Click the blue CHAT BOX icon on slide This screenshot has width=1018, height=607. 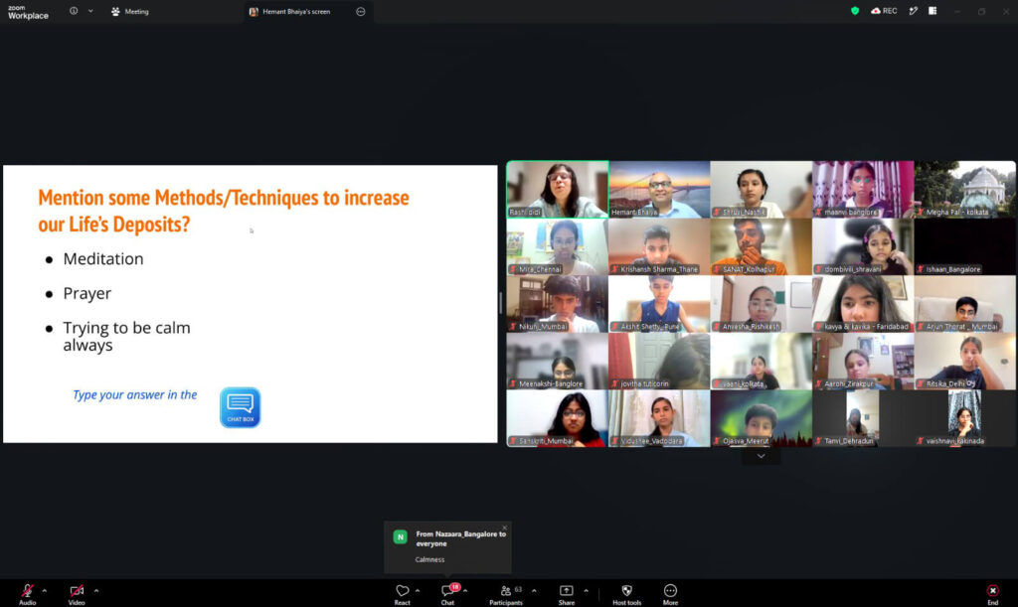(241, 407)
